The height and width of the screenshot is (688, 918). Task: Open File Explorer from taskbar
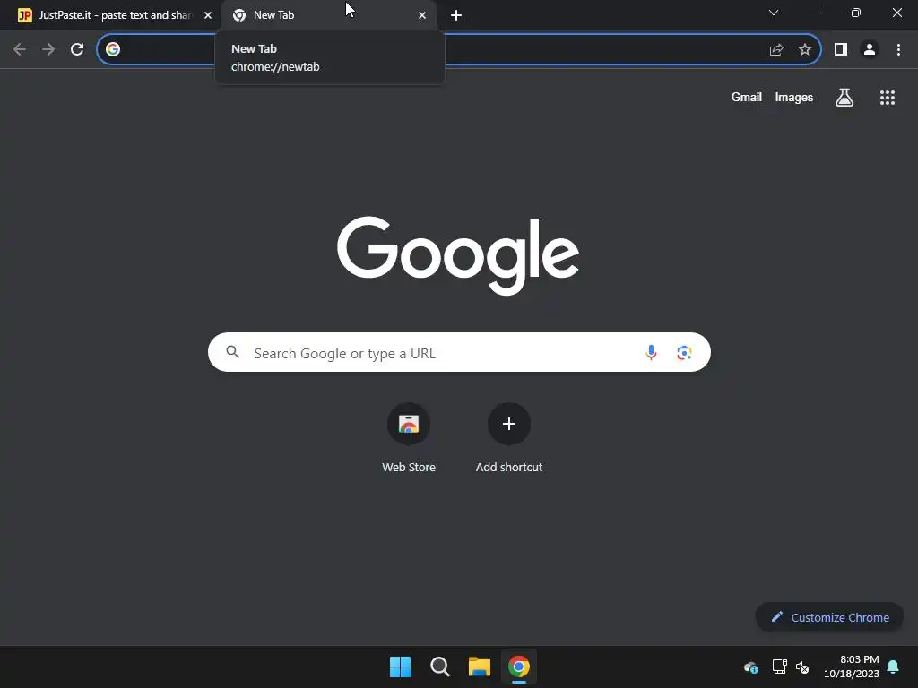(x=479, y=666)
